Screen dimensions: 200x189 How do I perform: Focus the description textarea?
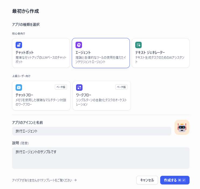[101, 158]
